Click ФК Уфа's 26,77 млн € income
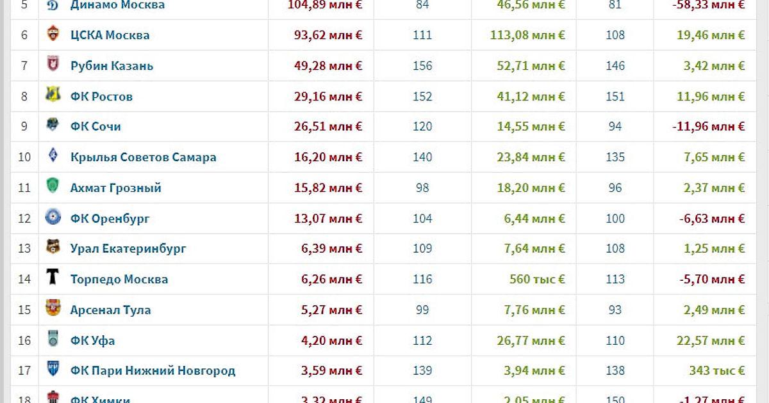This screenshot has height=403, width=769. (533, 340)
